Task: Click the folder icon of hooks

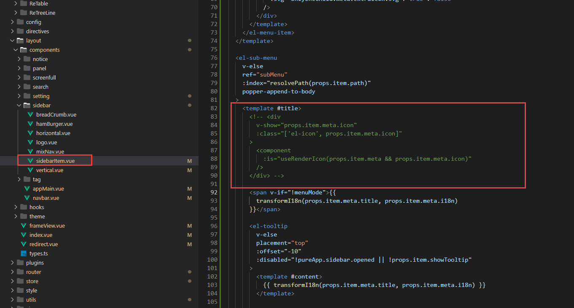Action: [x=23, y=207]
